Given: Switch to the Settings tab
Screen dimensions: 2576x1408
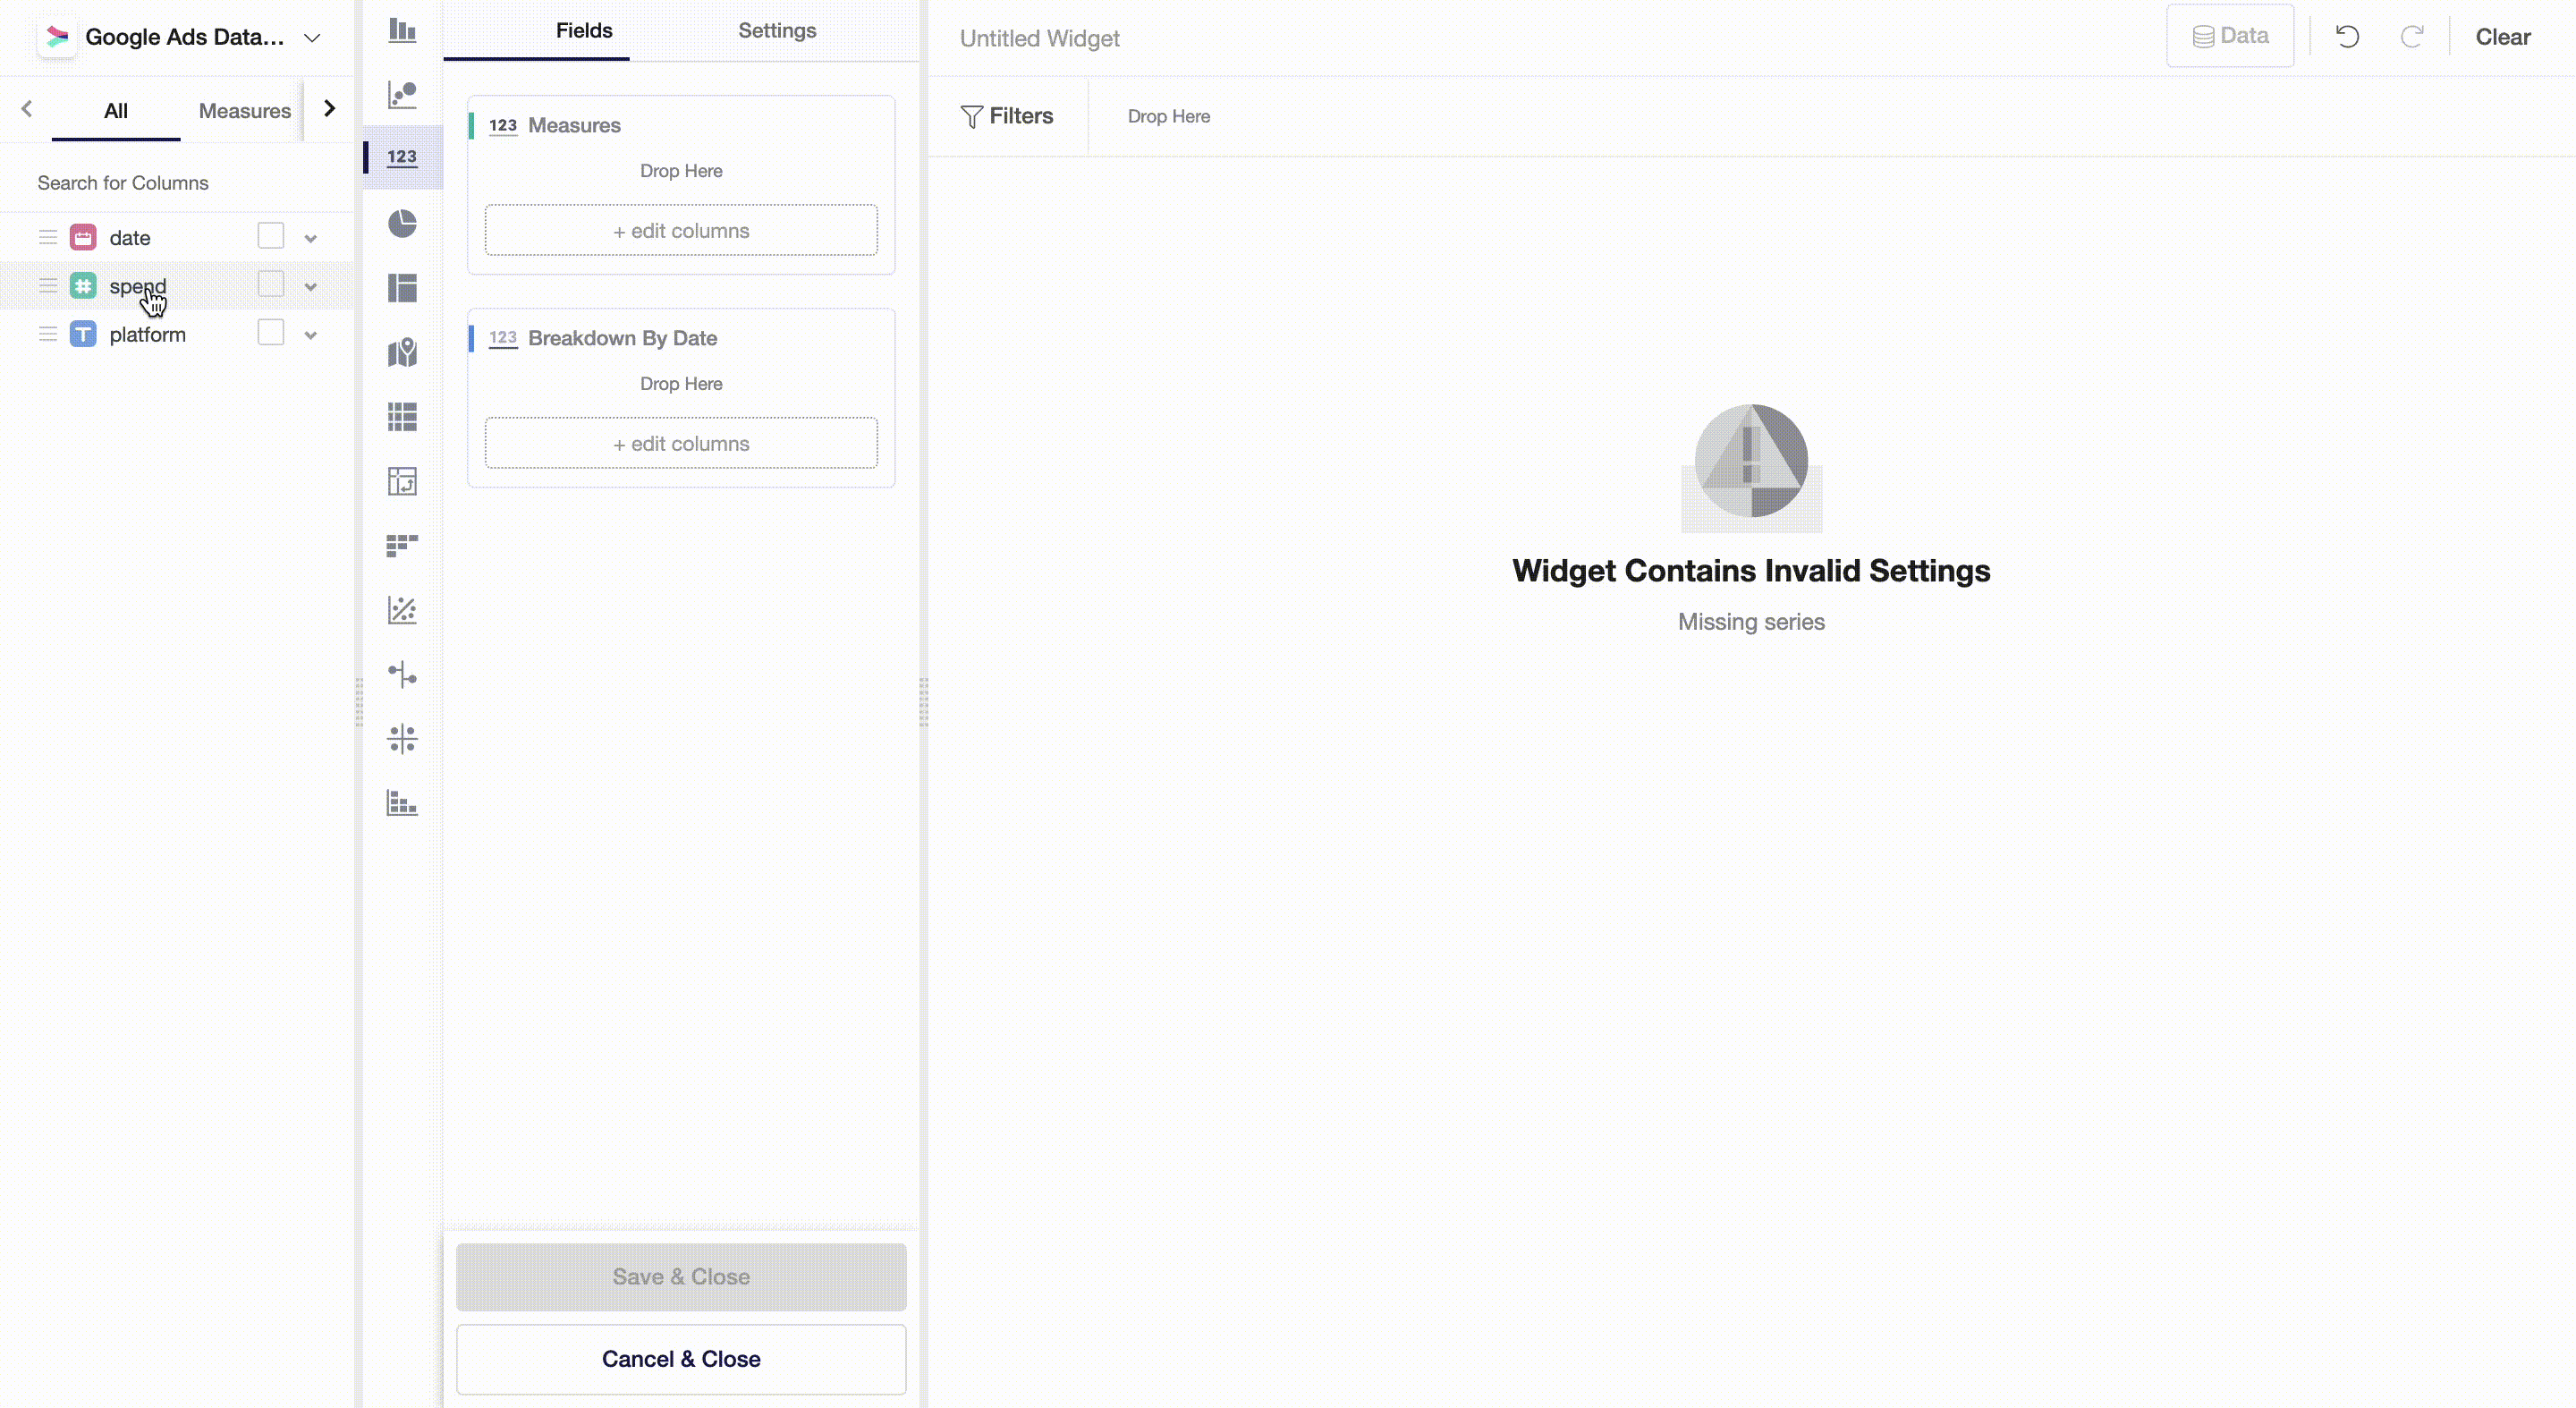Looking at the screenshot, I should click(x=776, y=31).
